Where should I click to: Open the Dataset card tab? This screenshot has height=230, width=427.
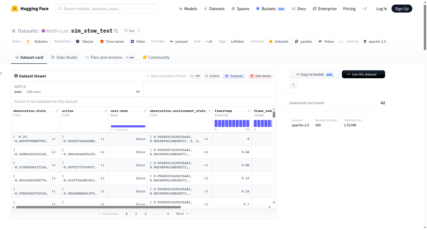pos(29,57)
